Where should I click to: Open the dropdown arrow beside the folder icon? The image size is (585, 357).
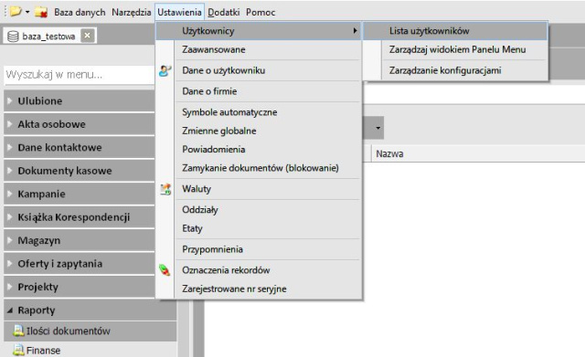point(27,12)
